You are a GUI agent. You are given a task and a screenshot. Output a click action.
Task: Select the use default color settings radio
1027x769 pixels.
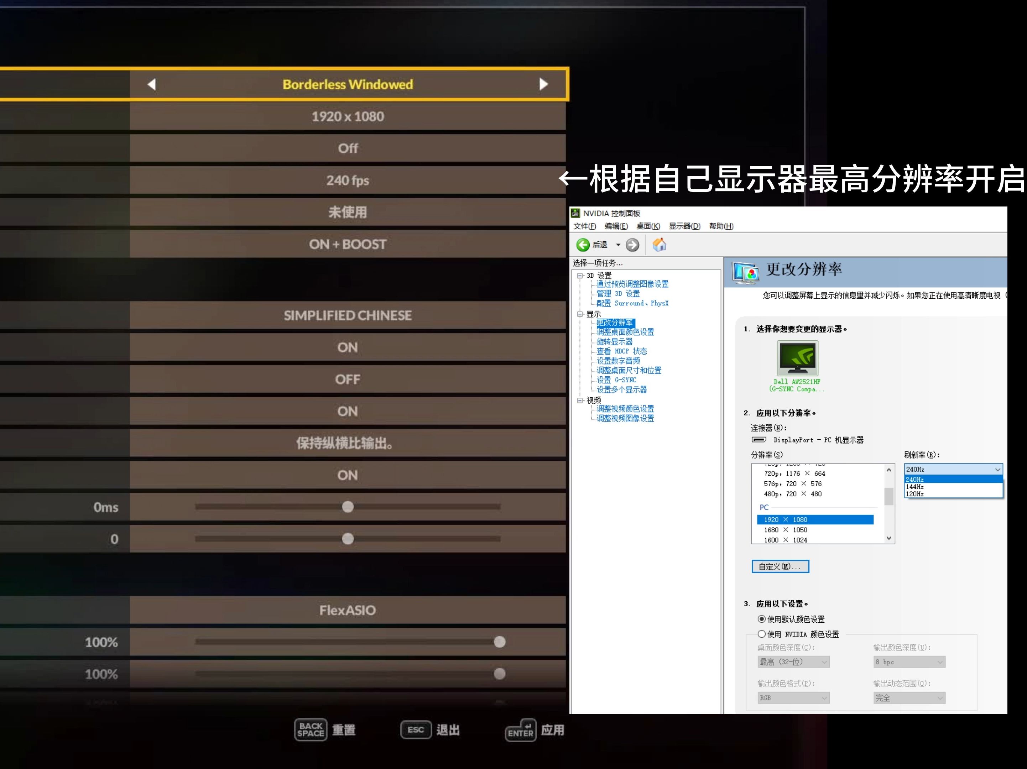pos(761,619)
